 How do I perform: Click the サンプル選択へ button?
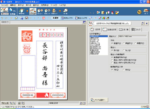coord(99,100)
